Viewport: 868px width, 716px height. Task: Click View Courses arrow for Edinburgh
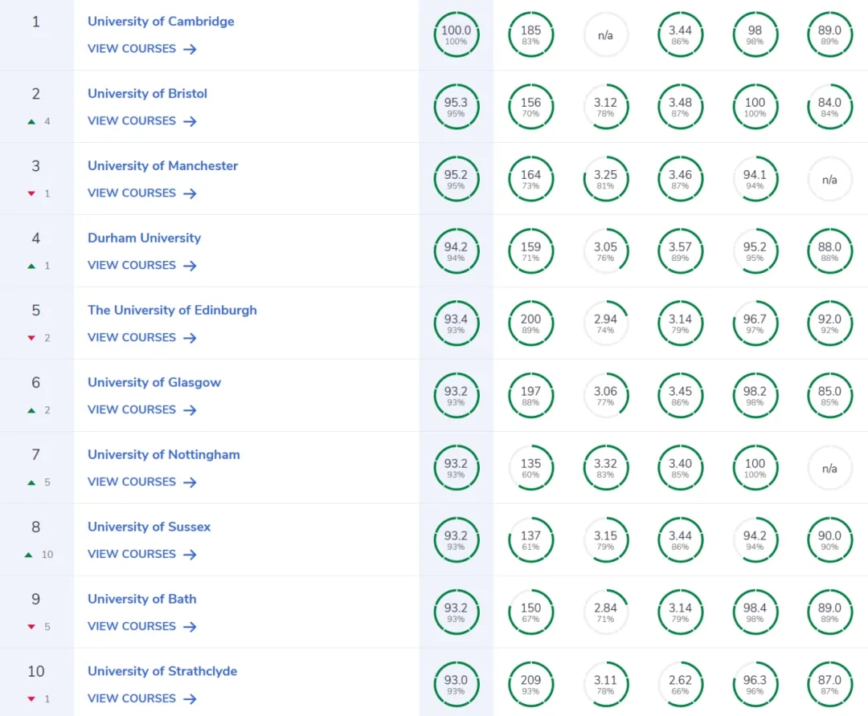point(190,338)
